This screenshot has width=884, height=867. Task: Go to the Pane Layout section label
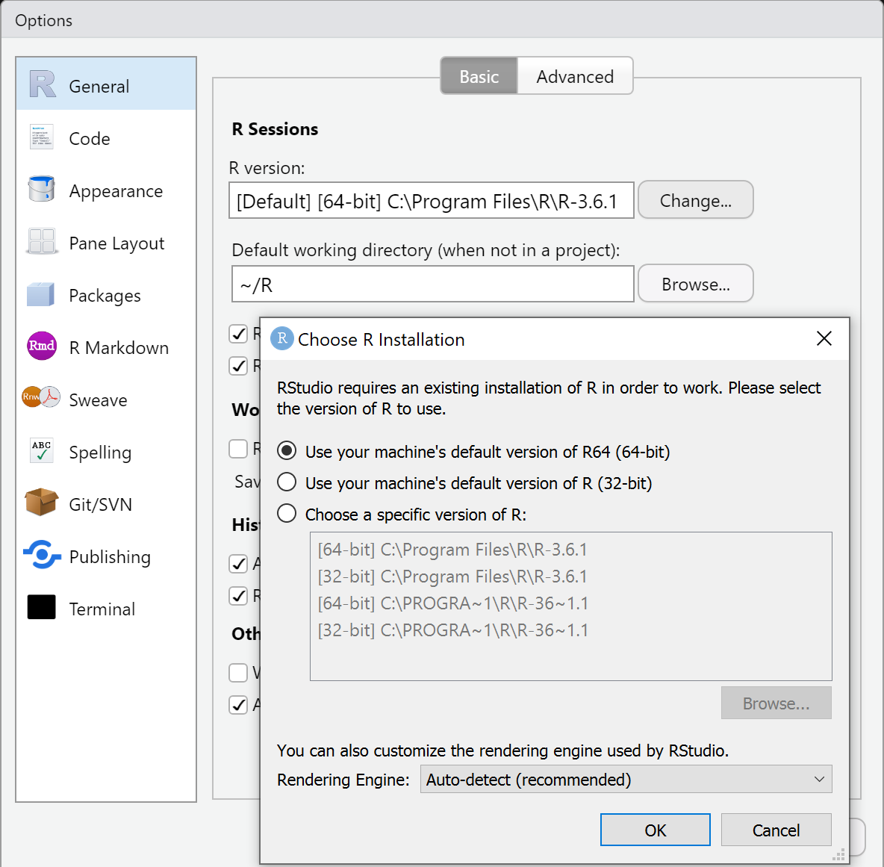[x=116, y=243]
